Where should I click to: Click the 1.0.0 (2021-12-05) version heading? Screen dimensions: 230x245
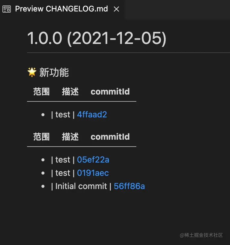pos(97,39)
